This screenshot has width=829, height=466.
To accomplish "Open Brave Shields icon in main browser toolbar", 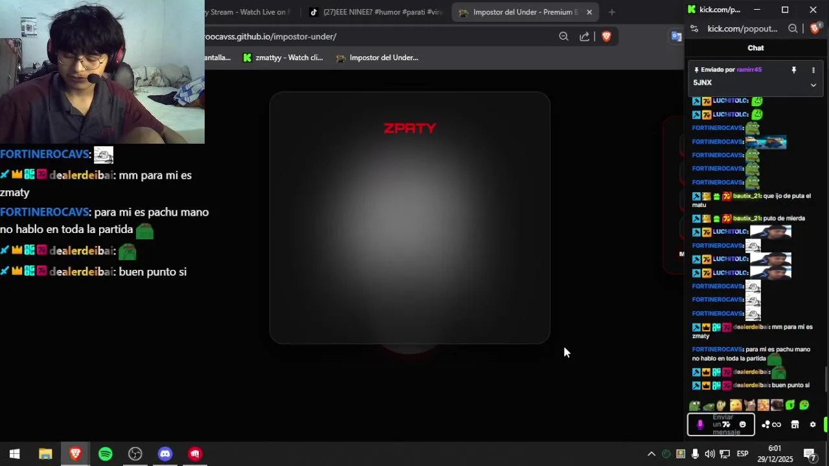I will point(606,37).
